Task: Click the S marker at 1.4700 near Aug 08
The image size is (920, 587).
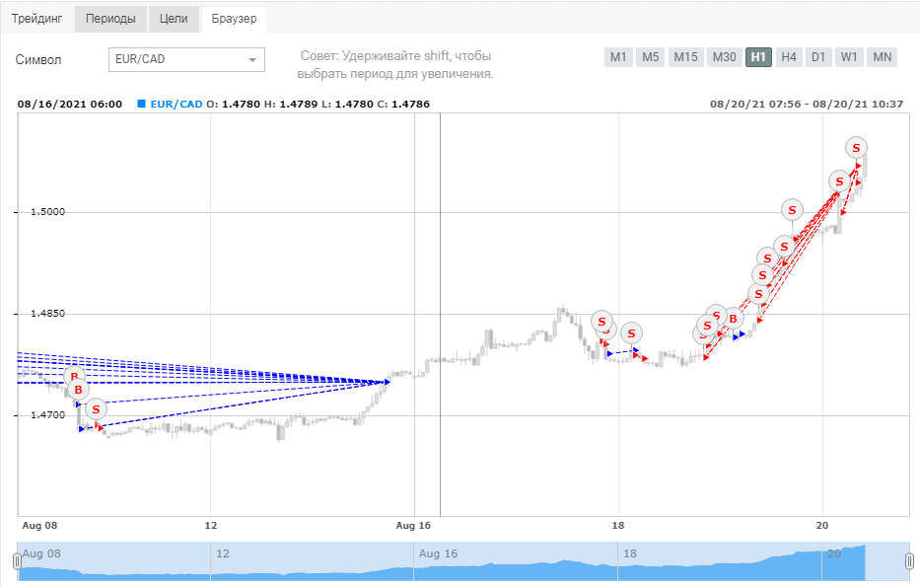Action: [x=97, y=409]
